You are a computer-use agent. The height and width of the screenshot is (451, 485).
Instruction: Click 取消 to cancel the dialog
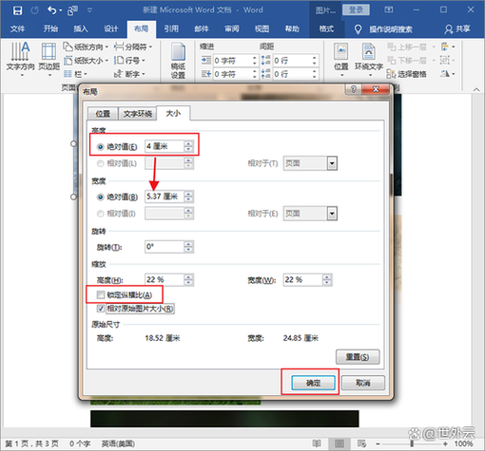pyautogui.click(x=363, y=383)
